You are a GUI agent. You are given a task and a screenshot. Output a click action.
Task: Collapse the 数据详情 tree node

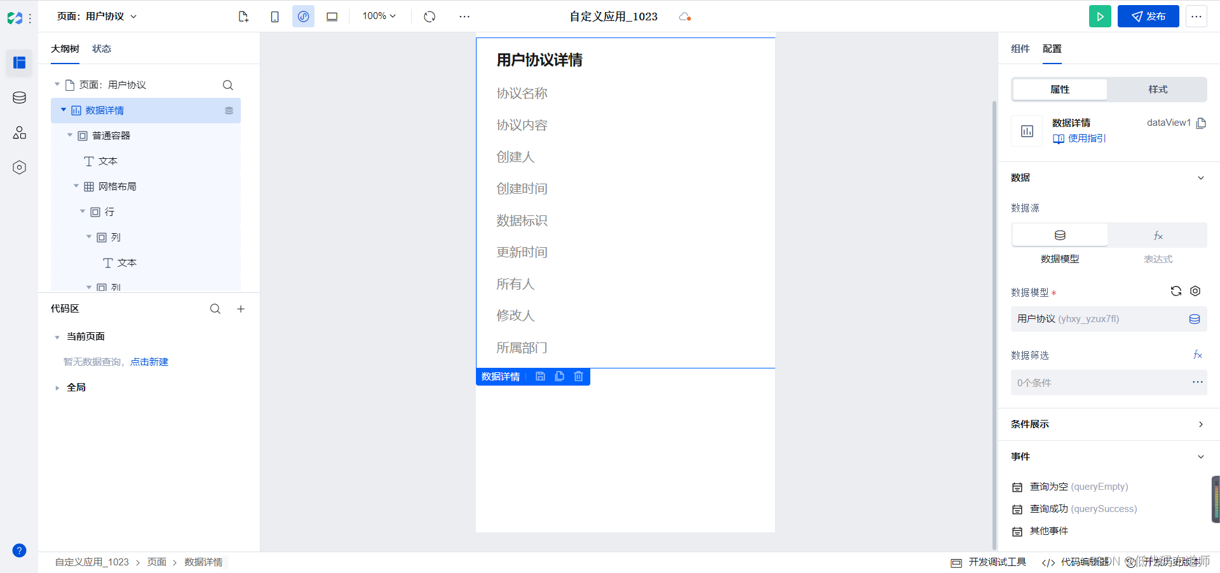point(64,110)
